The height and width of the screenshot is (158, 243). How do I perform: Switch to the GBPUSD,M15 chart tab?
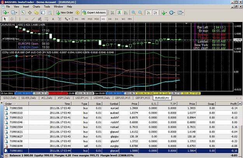(122, 98)
